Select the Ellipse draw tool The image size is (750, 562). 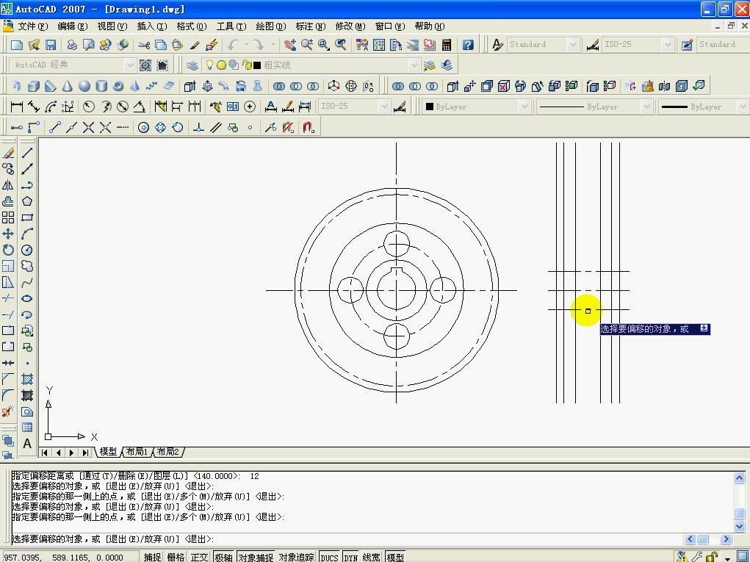click(x=27, y=298)
